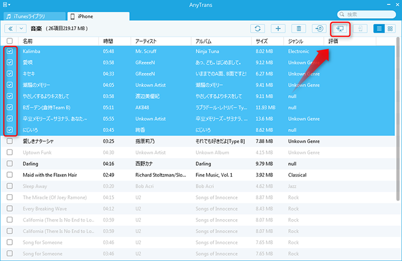Uncheck the Bガーデン(倉持Team B) checkbox
Screen dimensions: 402x261
click(x=9, y=108)
